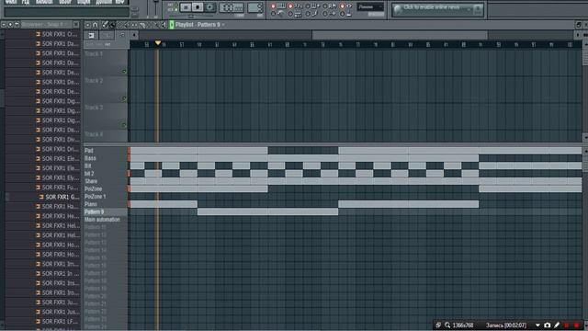Image resolution: width=588 pixels, height=331 pixels.
Task: Close the Browser panel with its X button
Action: coord(76,25)
